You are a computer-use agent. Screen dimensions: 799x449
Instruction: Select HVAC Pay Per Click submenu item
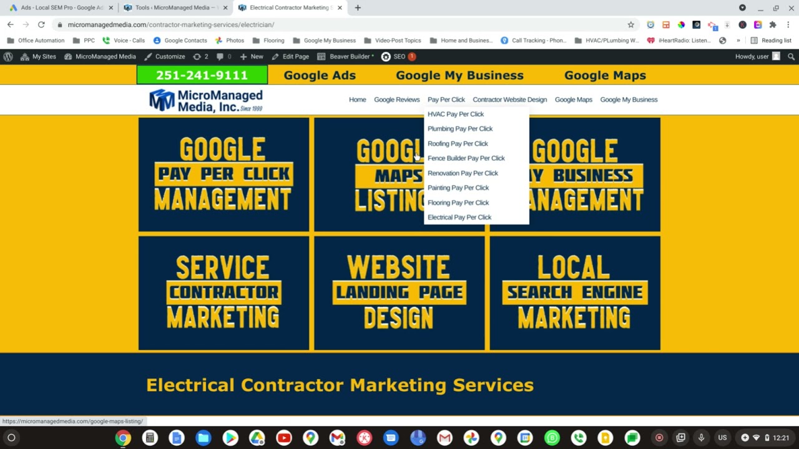pyautogui.click(x=456, y=114)
